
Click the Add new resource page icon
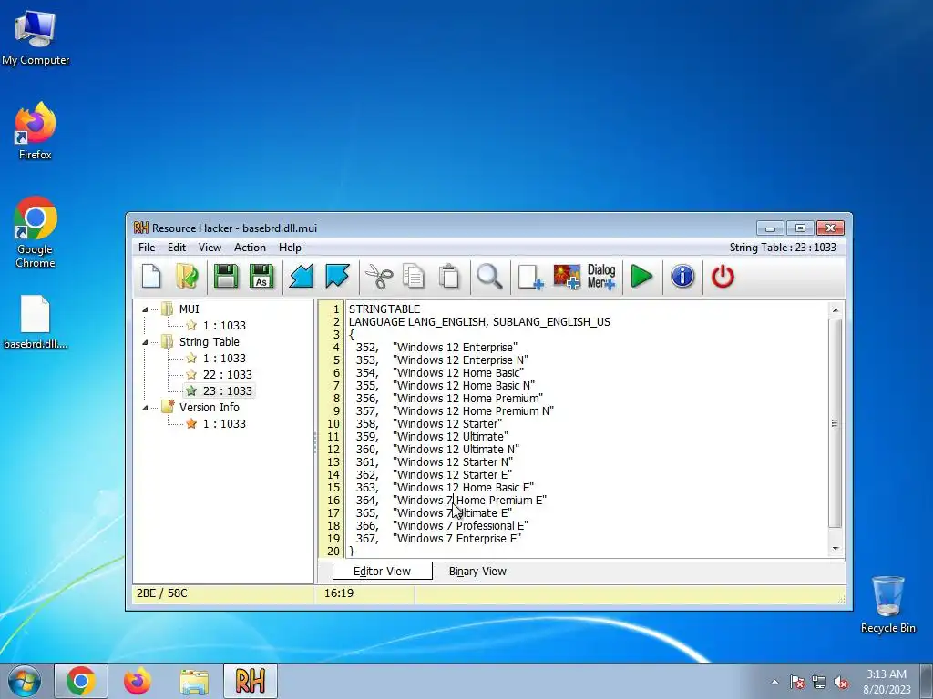529,277
